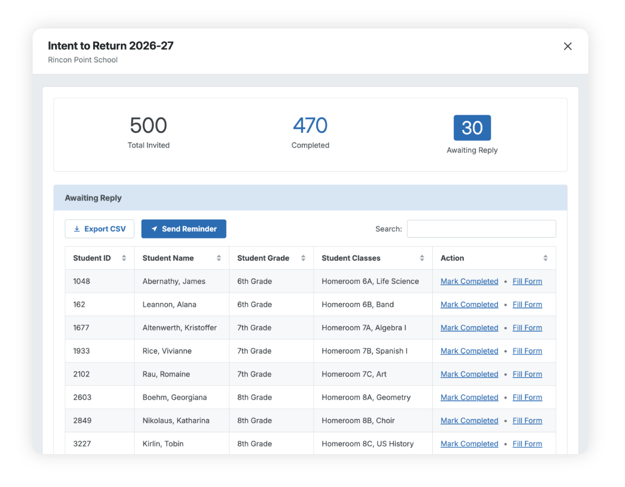Open Fill Form for Nikolaus, Katharina
The image size is (625, 487).
click(527, 420)
